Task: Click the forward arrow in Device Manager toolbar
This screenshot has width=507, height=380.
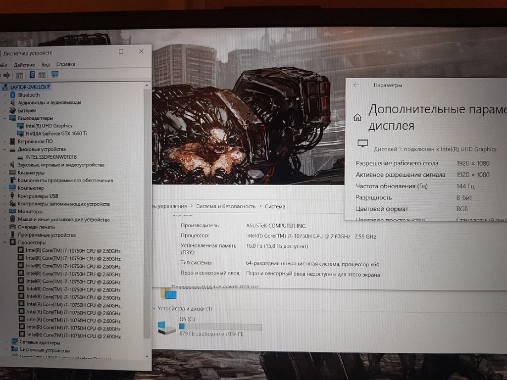Action: click(x=7, y=75)
